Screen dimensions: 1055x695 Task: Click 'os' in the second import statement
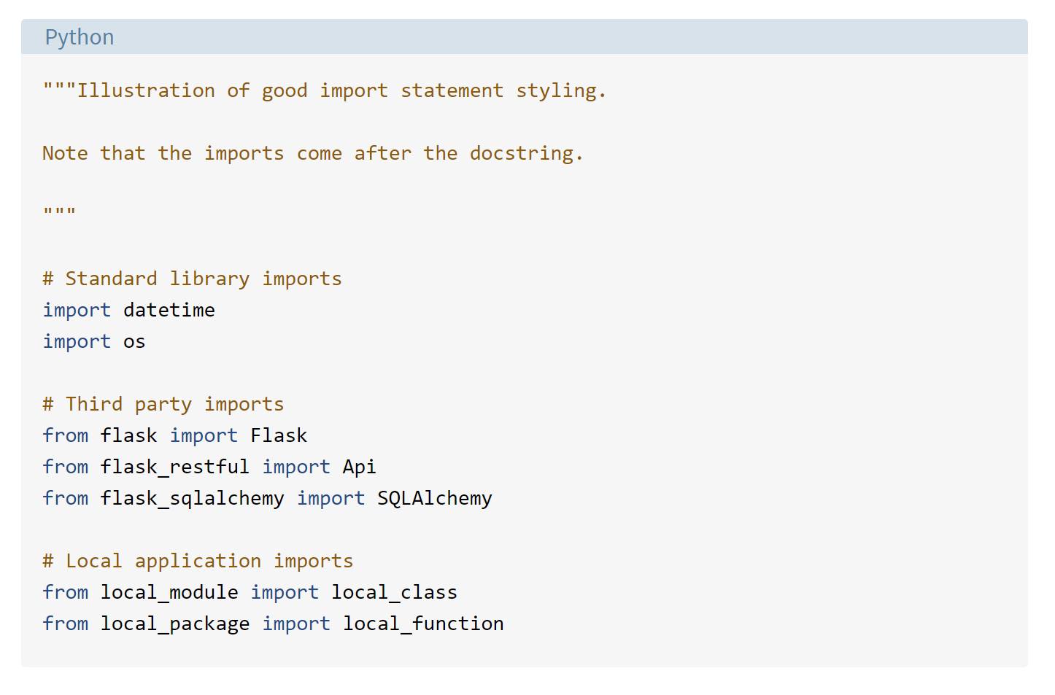pyautogui.click(x=134, y=341)
